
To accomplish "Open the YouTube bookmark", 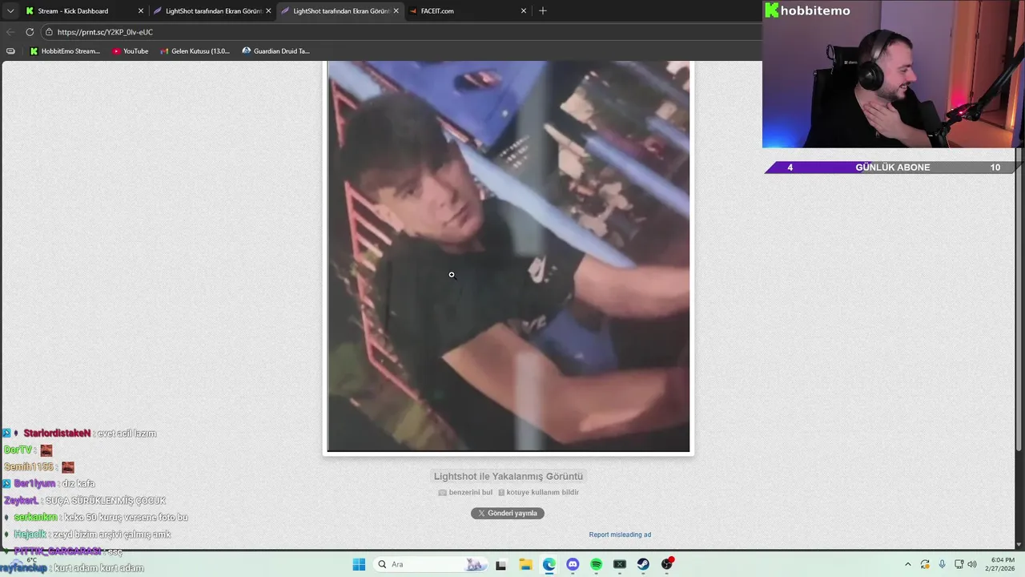I will (x=130, y=51).
